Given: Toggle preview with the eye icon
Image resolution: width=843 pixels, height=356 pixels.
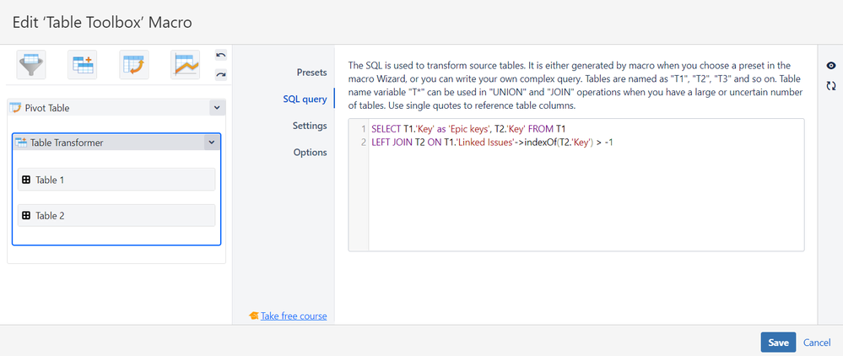Looking at the screenshot, I should click(831, 66).
